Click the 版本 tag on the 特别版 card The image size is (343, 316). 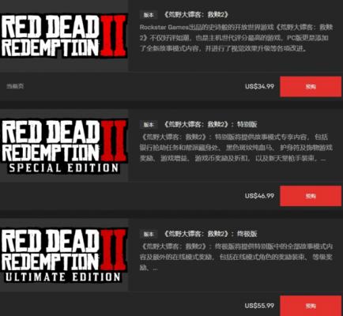149,124
